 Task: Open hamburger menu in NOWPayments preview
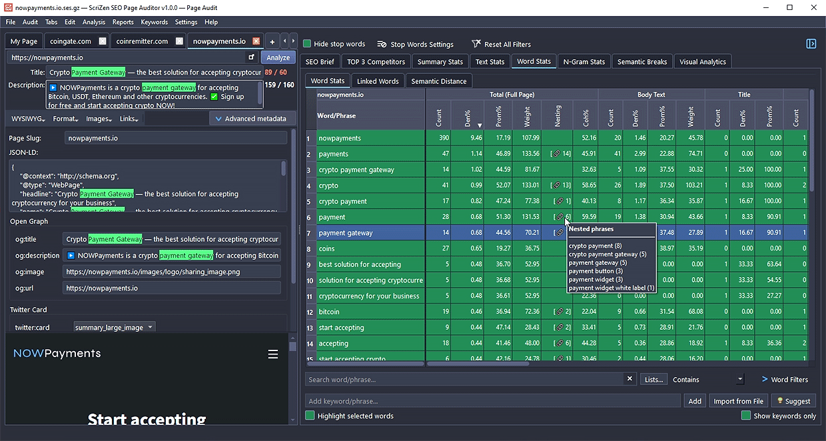pos(273,354)
